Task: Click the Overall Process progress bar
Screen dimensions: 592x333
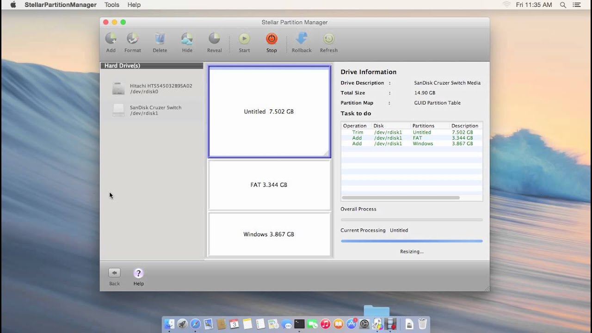Action: pos(412,220)
